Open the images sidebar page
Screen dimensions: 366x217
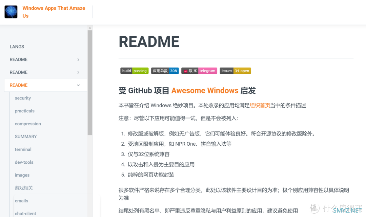click(22, 175)
